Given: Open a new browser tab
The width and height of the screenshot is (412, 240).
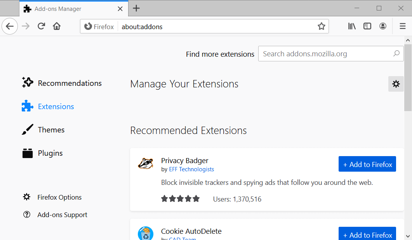Looking at the screenshot, I should click(136, 9).
